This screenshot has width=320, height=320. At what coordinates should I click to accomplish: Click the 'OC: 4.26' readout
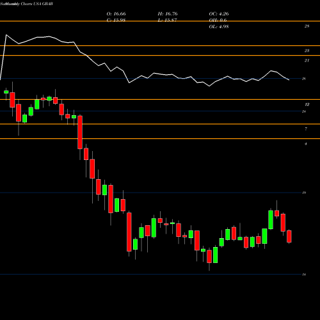coord(219,14)
